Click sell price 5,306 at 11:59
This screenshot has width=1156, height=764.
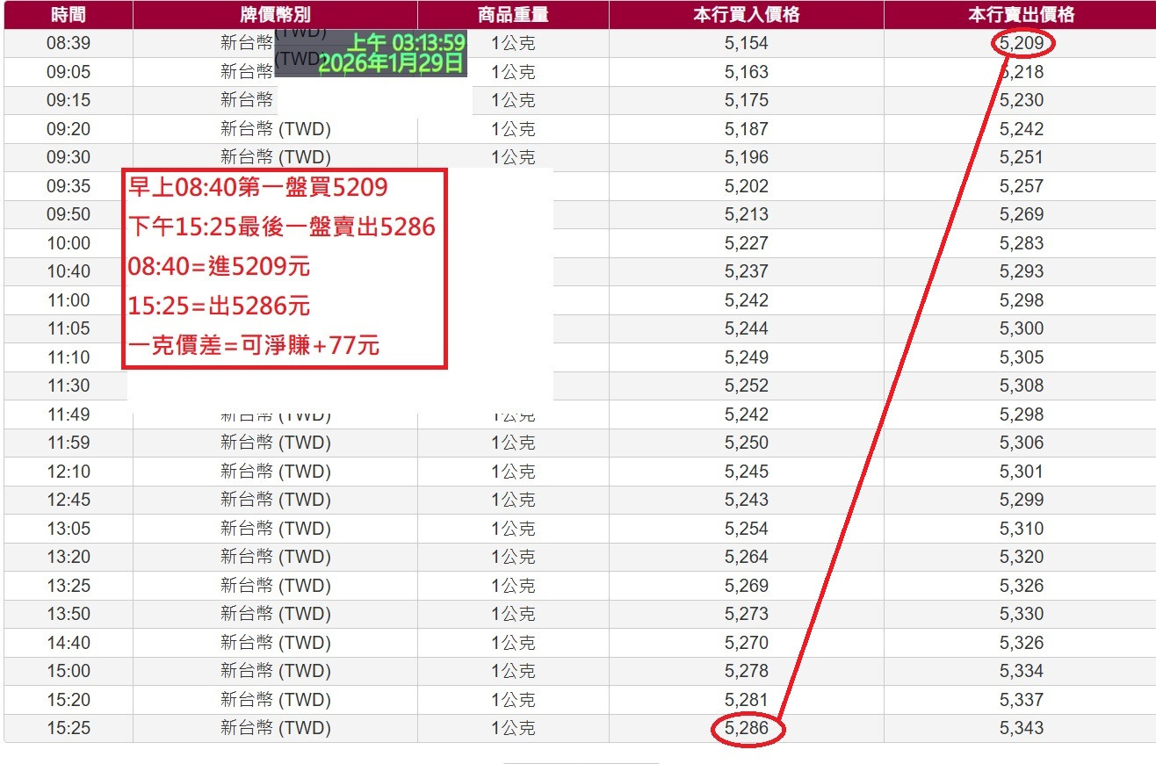1022,443
